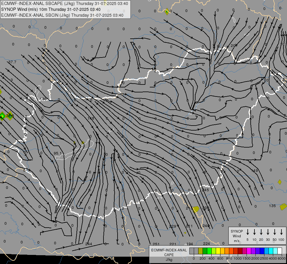The height and width of the screenshot is (264, 287).
Task: Click the 400 tick label in the legend
Action: coord(211,258)
